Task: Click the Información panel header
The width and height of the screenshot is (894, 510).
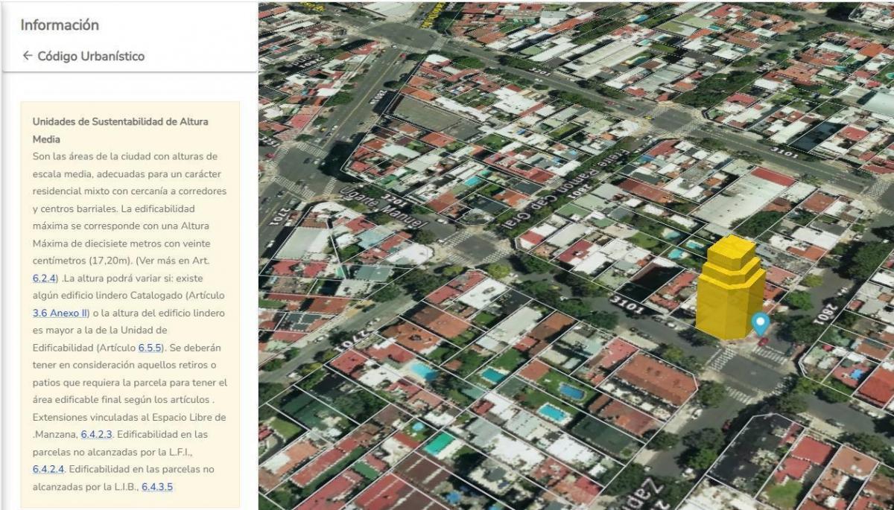Action: (60, 25)
